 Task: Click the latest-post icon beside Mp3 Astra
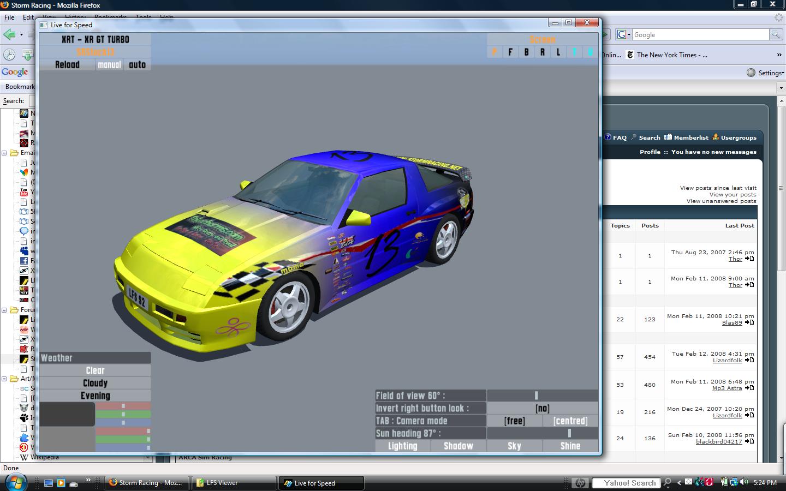click(x=749, y=388)
